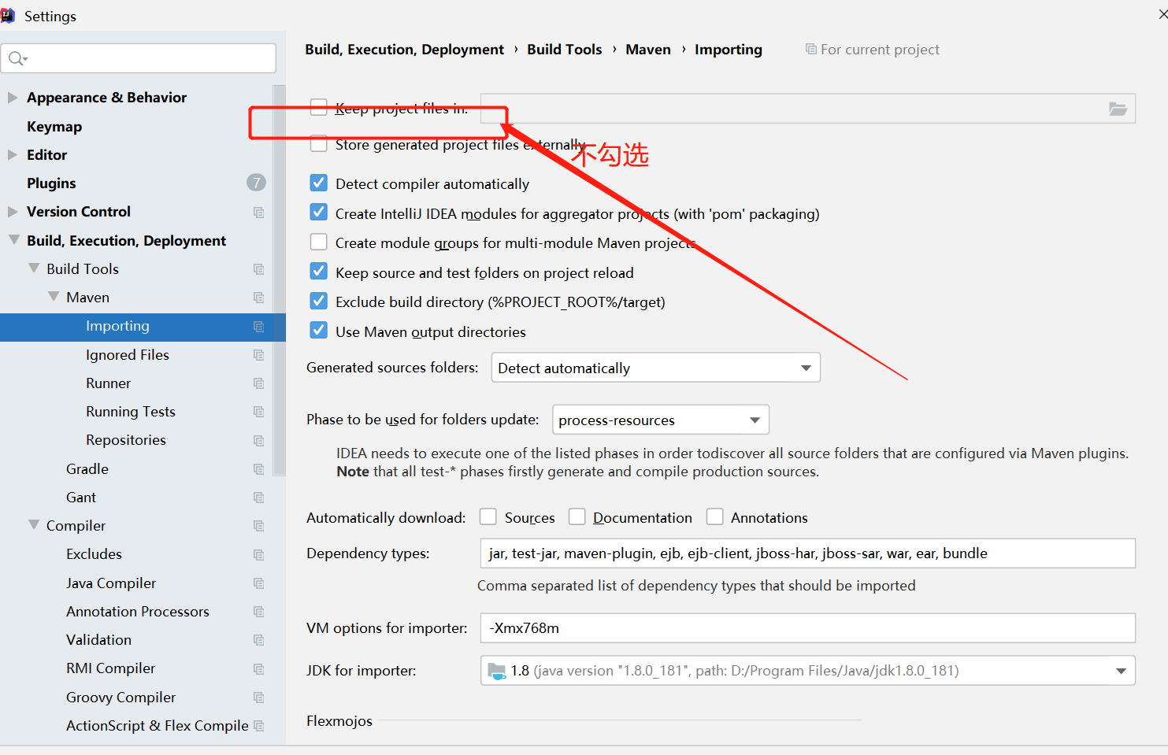Click project-level icon beside Validation
Screen dimensions: 1168x755
(x=258, y=640)
